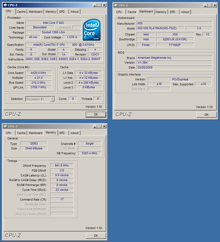Click the 841.8 MHz DRAM Frequency value
The image size is (220, 242).
click(62, 166)
